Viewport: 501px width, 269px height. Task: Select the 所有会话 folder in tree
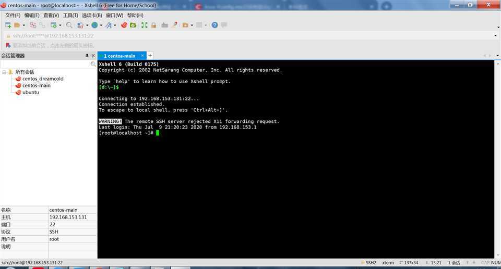pyautogui.click(x=25, y=72)
